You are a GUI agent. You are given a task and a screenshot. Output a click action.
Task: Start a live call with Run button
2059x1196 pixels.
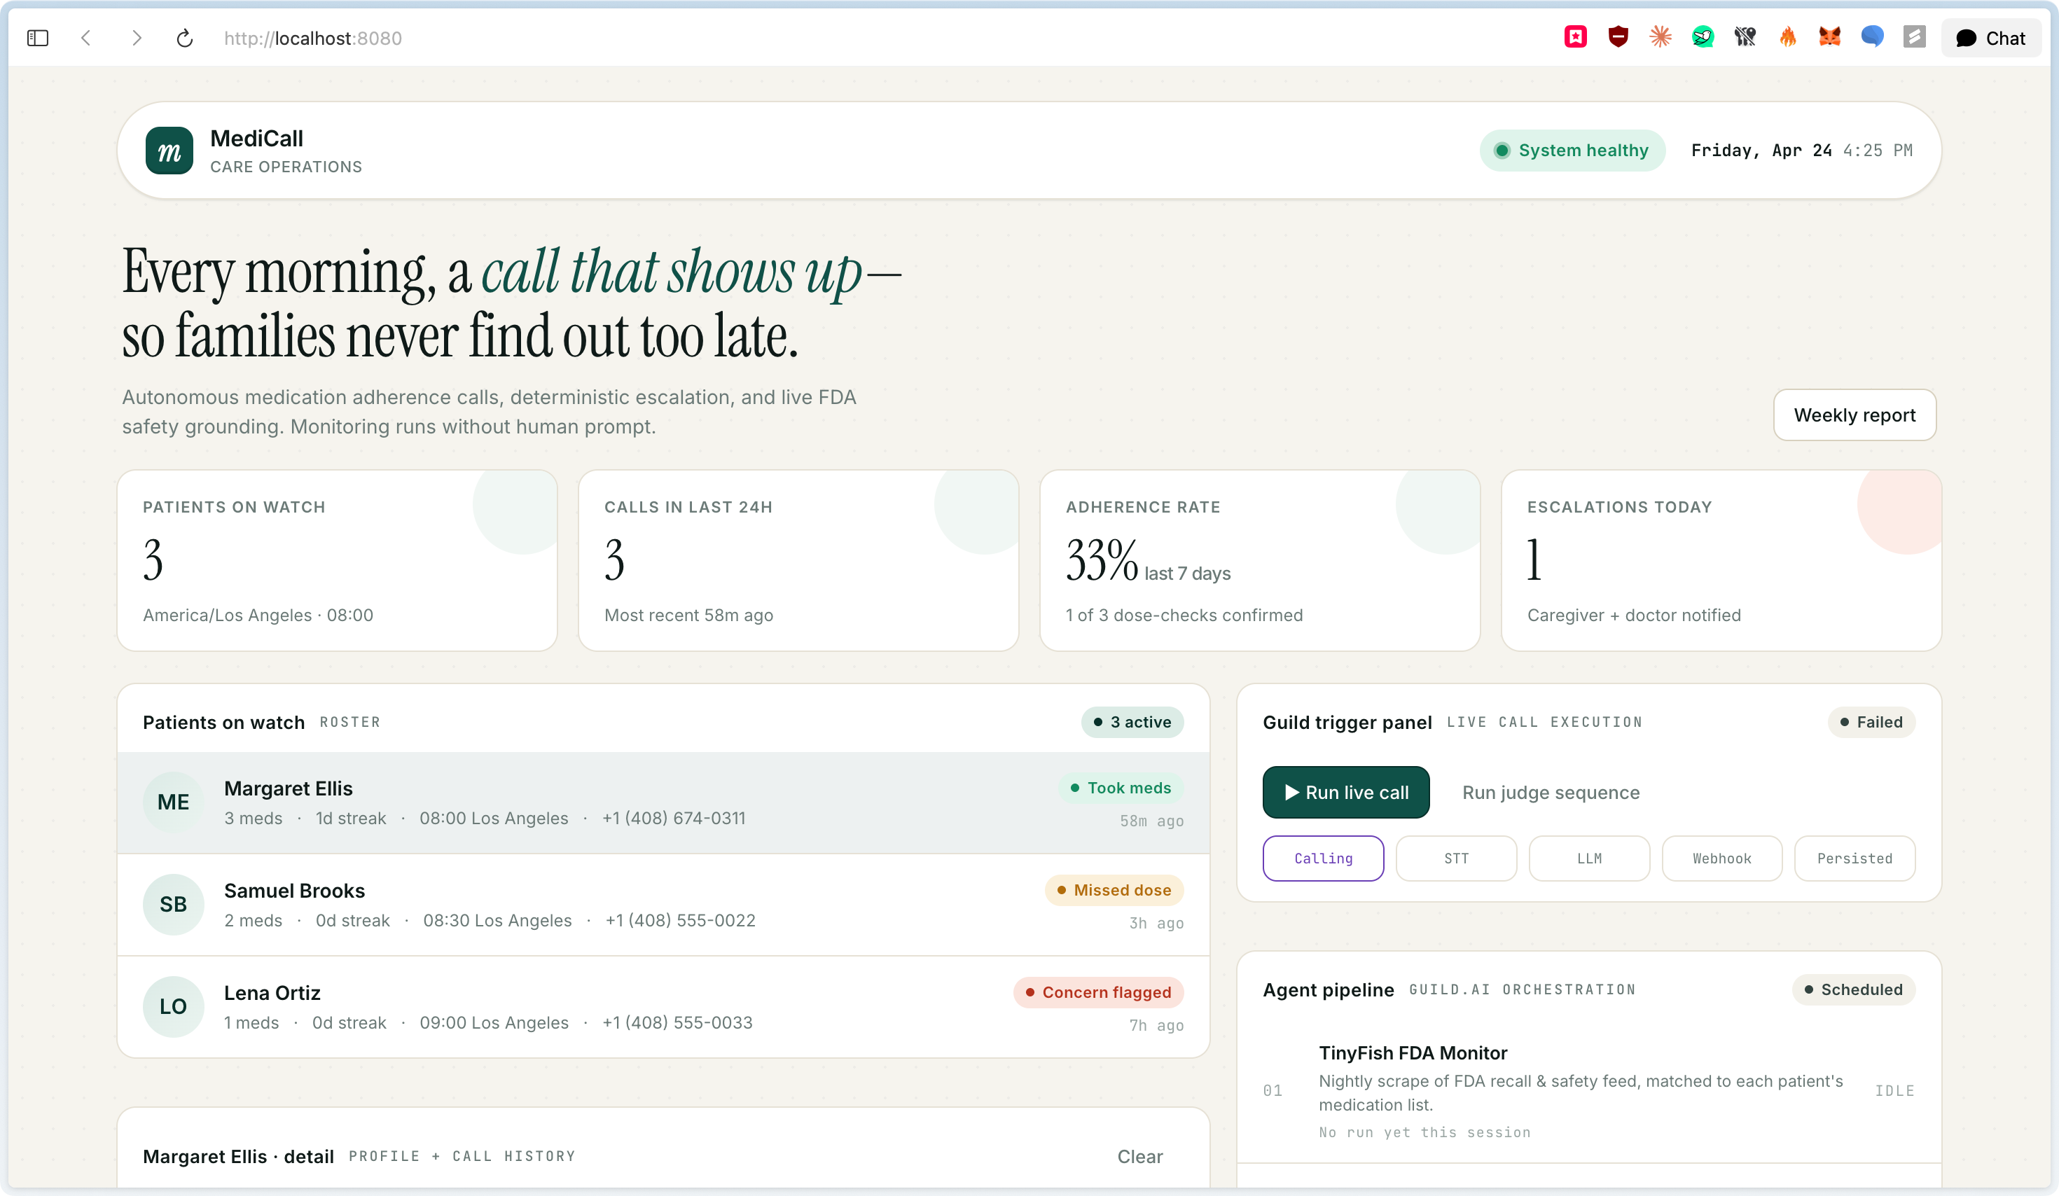(x=1346, y=791)
